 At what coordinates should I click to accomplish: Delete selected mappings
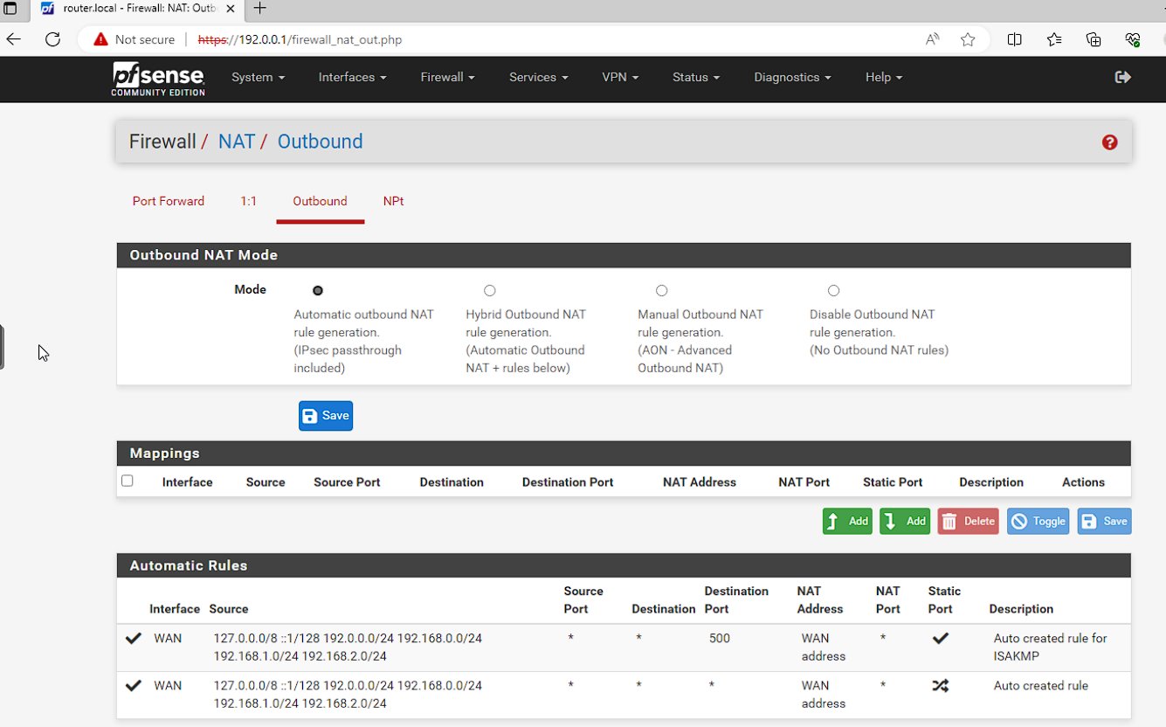[969, 522]
